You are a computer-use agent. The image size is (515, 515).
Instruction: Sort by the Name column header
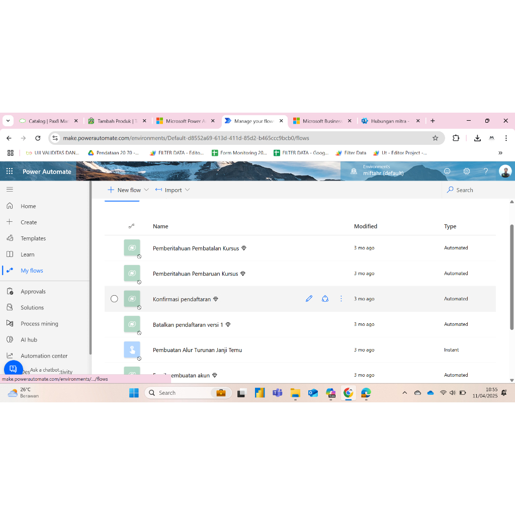pyautogui.click(x=160, y=226)
